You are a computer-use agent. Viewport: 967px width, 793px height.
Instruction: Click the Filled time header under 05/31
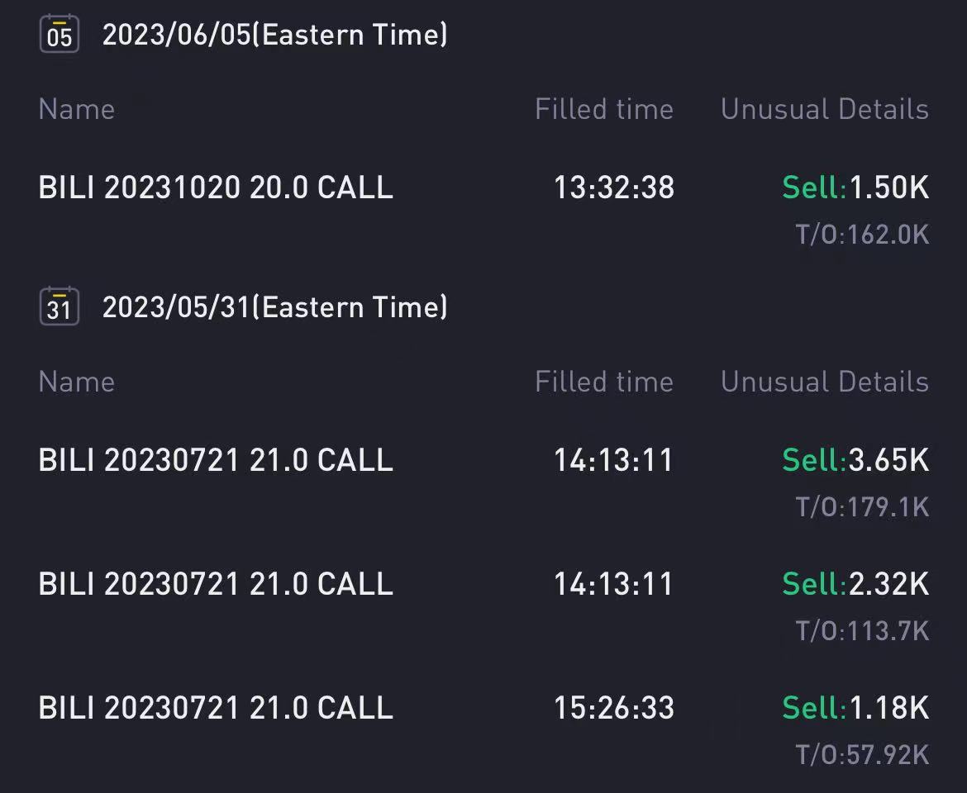click(x=604, y=382)
